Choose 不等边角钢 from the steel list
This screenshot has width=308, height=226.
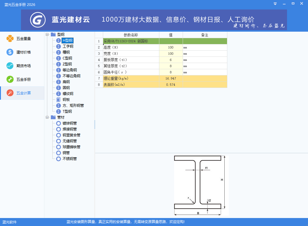click(72, 76)
